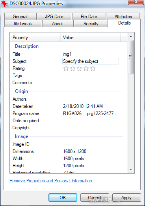This screenshot has width=145, height=206.
Task: Switch to the JPG Date tab
Action: tap(54, 17)
